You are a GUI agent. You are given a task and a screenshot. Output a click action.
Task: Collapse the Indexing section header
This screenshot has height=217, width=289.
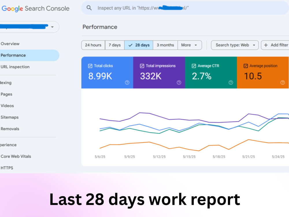[6, 83]
